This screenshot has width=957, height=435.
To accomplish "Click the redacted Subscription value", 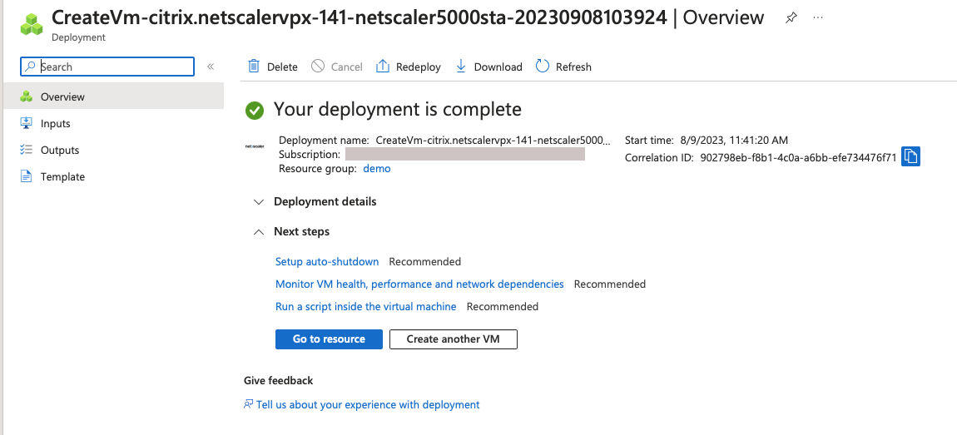I will [465, 154].
